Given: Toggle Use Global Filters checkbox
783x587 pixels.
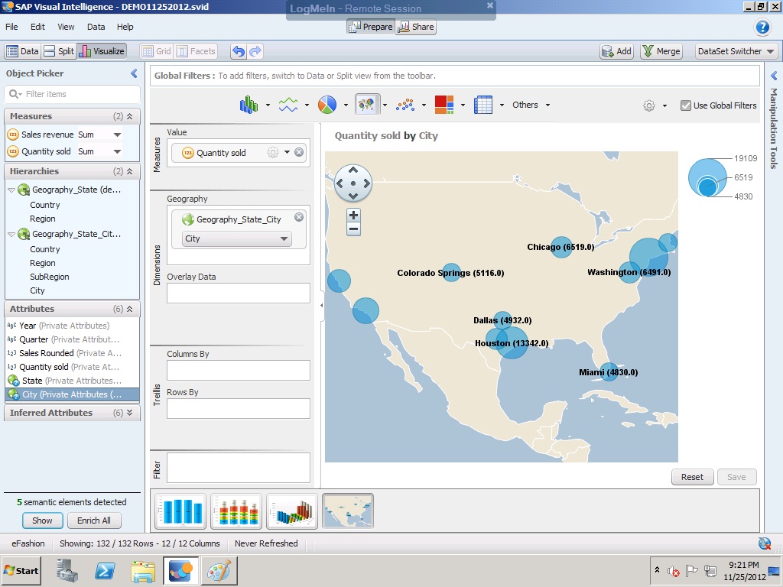Looking at the screenshot, I should [x=686, y=105].
